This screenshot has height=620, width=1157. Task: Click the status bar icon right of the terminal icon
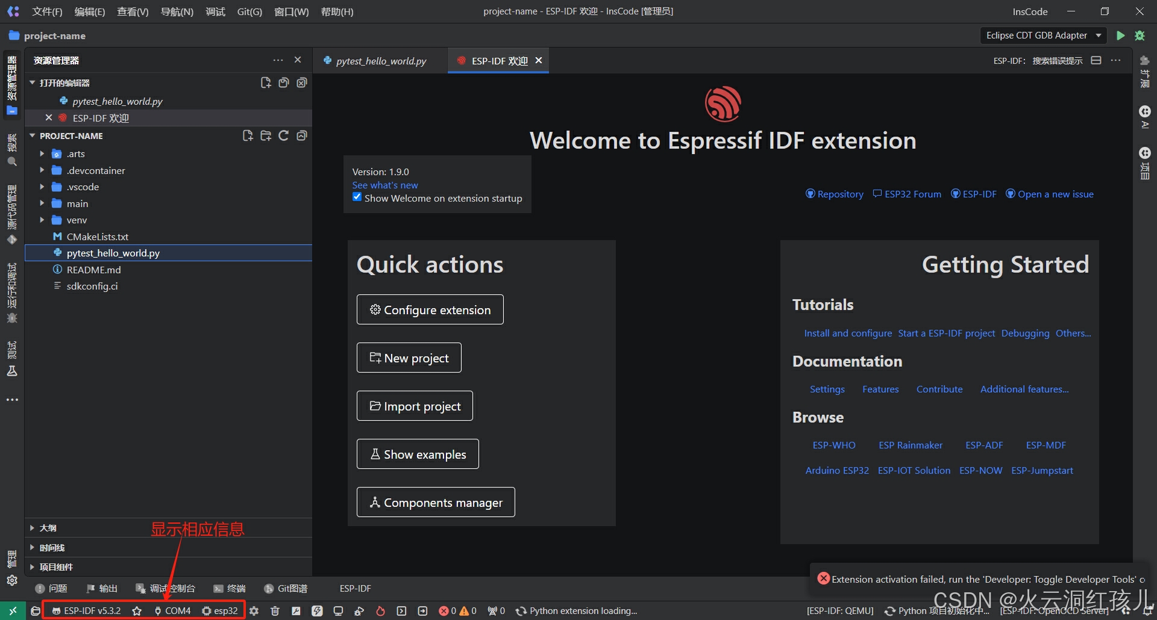pos(422,610)
